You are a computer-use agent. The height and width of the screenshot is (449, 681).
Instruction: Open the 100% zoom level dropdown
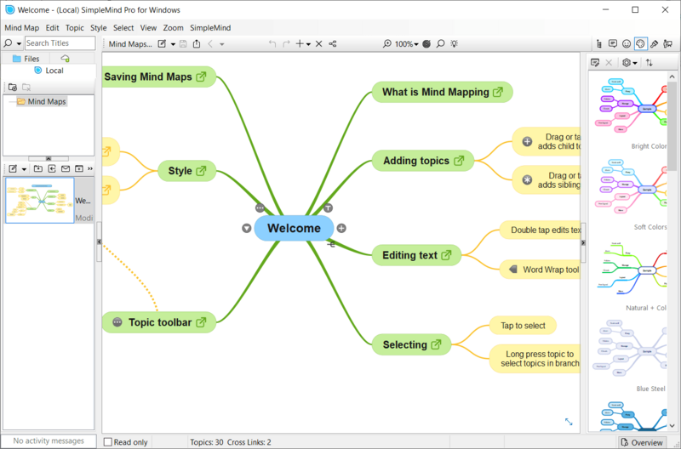tap(407, 44)
